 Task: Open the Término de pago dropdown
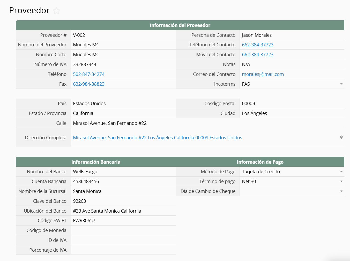coord(341,182)
